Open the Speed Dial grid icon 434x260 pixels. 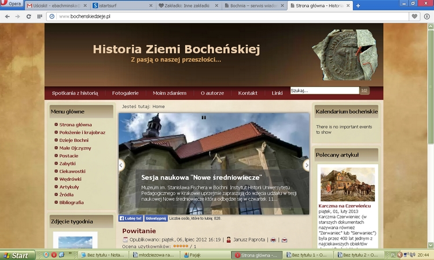pyautogui.click(x=39, y=17)
